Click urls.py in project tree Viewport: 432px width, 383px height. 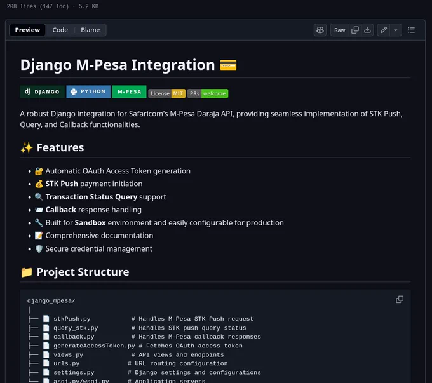(x=67, y=363)
